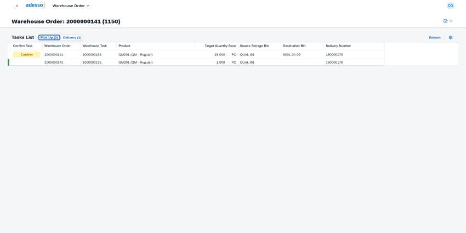Click the Source Storage Bin column header
Viewport: 466px width, 233px height.
[254, 46]
